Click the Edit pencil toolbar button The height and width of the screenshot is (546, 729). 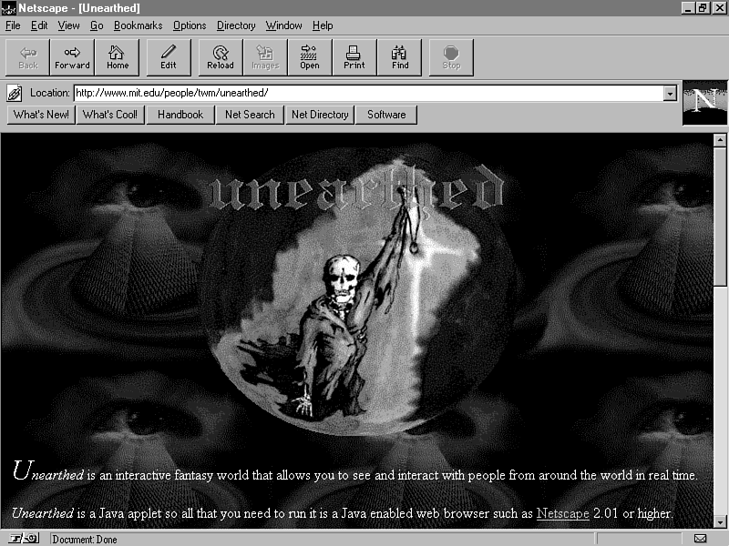[x=169, y=56]
